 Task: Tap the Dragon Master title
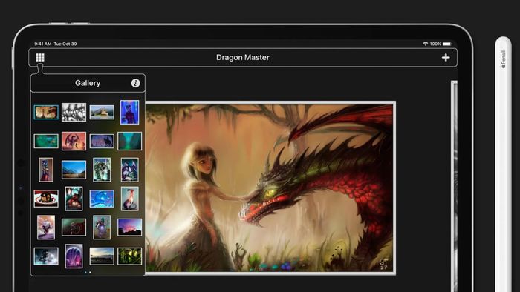tap(243, 58)
